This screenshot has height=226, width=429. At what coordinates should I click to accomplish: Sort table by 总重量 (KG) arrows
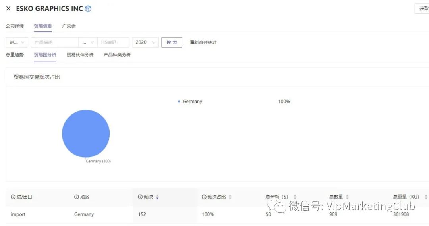(426, 197)
